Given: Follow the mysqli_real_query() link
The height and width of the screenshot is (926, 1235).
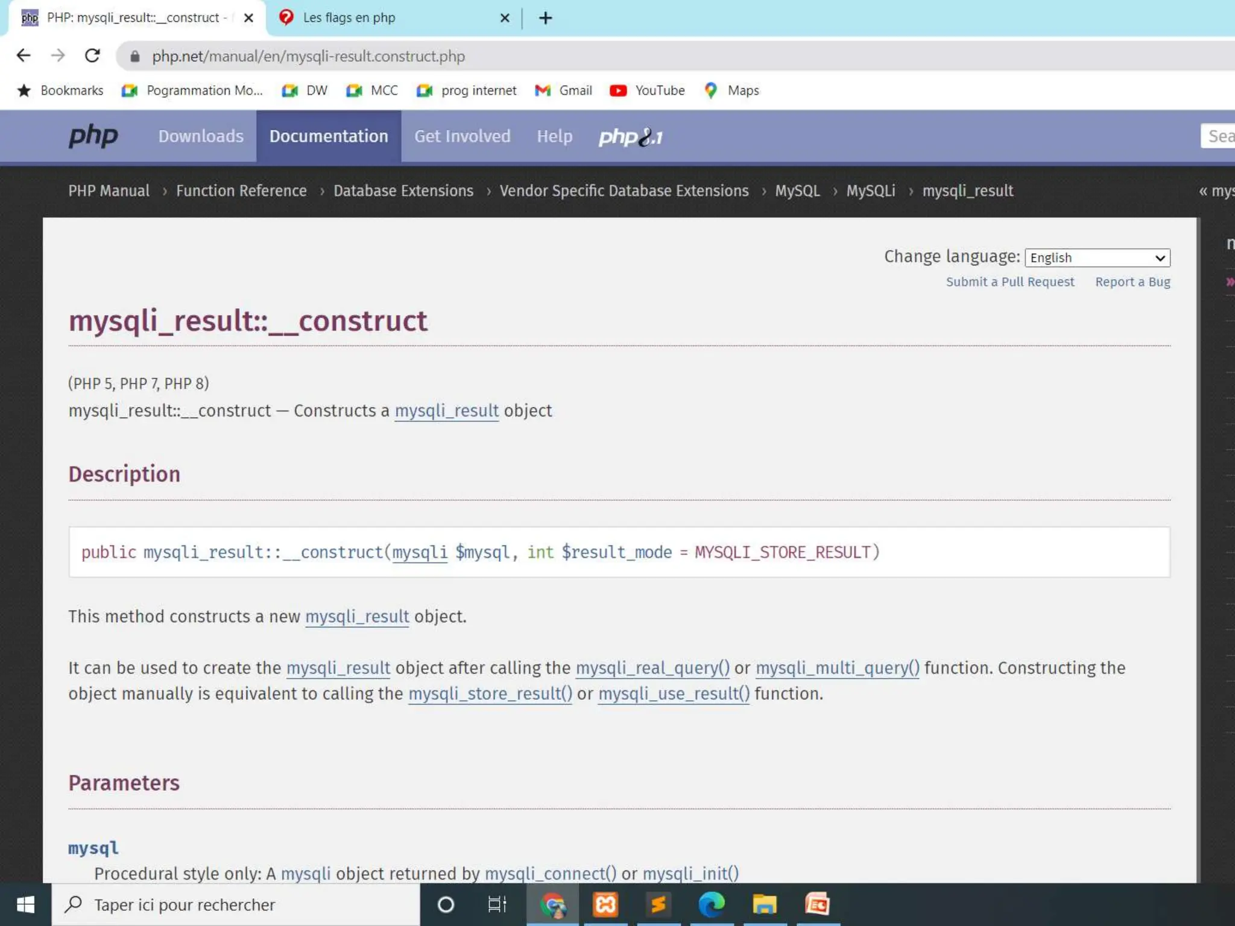Looking at the screenshot, I should click(652, 668).
